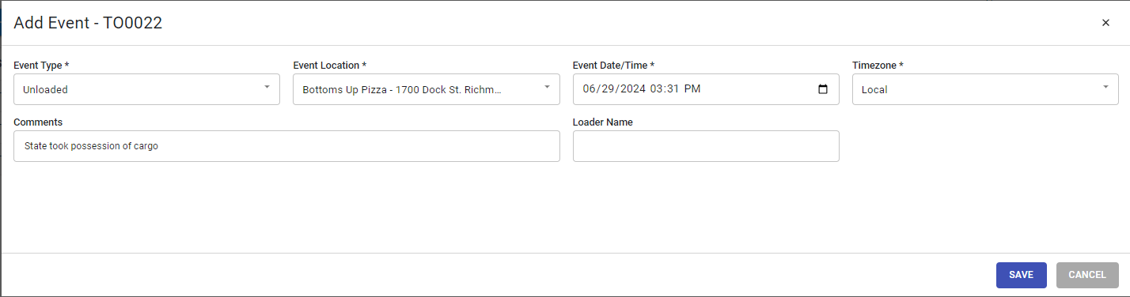Focus the Comments text field
Image resolution: width=1130 pixels, height=297 pixels.
pos(286,146)
